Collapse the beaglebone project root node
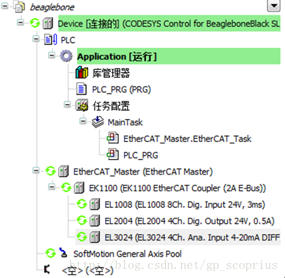285x278 pixels. 5,6
